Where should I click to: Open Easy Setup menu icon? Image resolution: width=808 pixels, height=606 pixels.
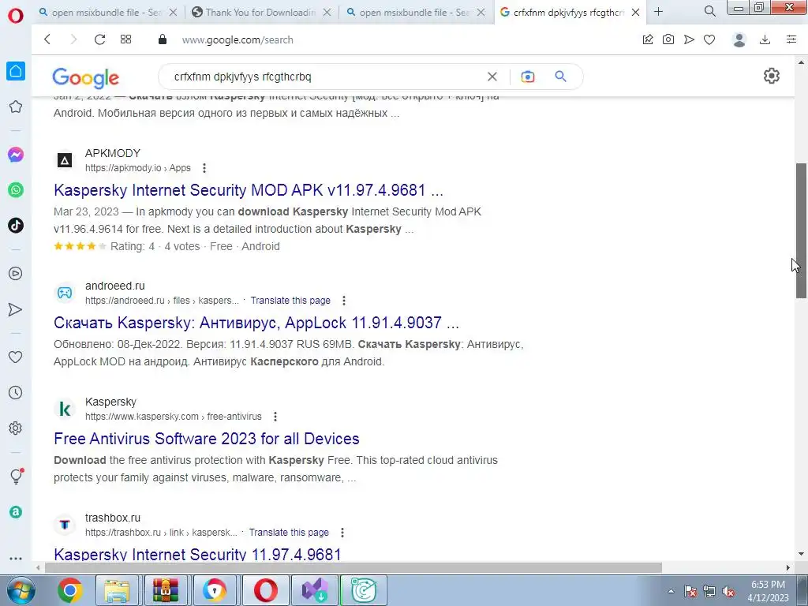791,39
